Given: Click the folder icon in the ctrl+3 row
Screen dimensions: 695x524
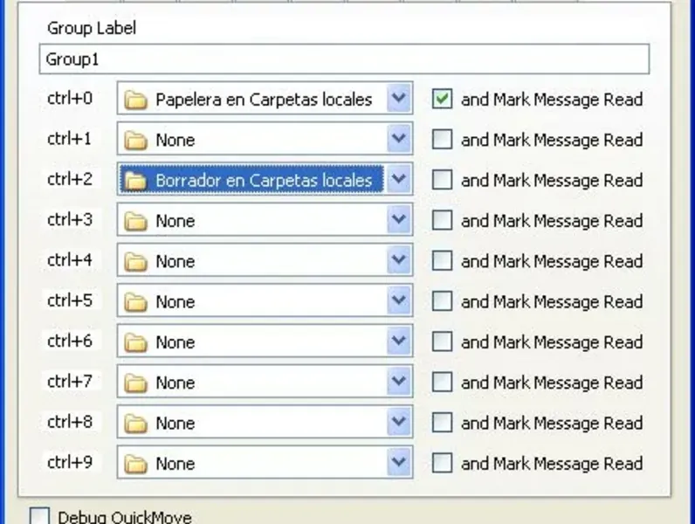Looking at the screenshot, I should pos(134,221).
